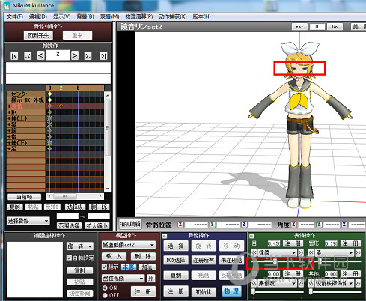The height and width of the screenshot is (301, 366).
Task: Open the model selection dropdown showing act2
Action: coord(128,245)
